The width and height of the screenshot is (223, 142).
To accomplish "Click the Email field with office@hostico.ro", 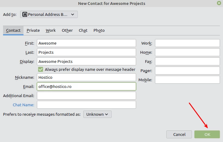I will (86, 86).
